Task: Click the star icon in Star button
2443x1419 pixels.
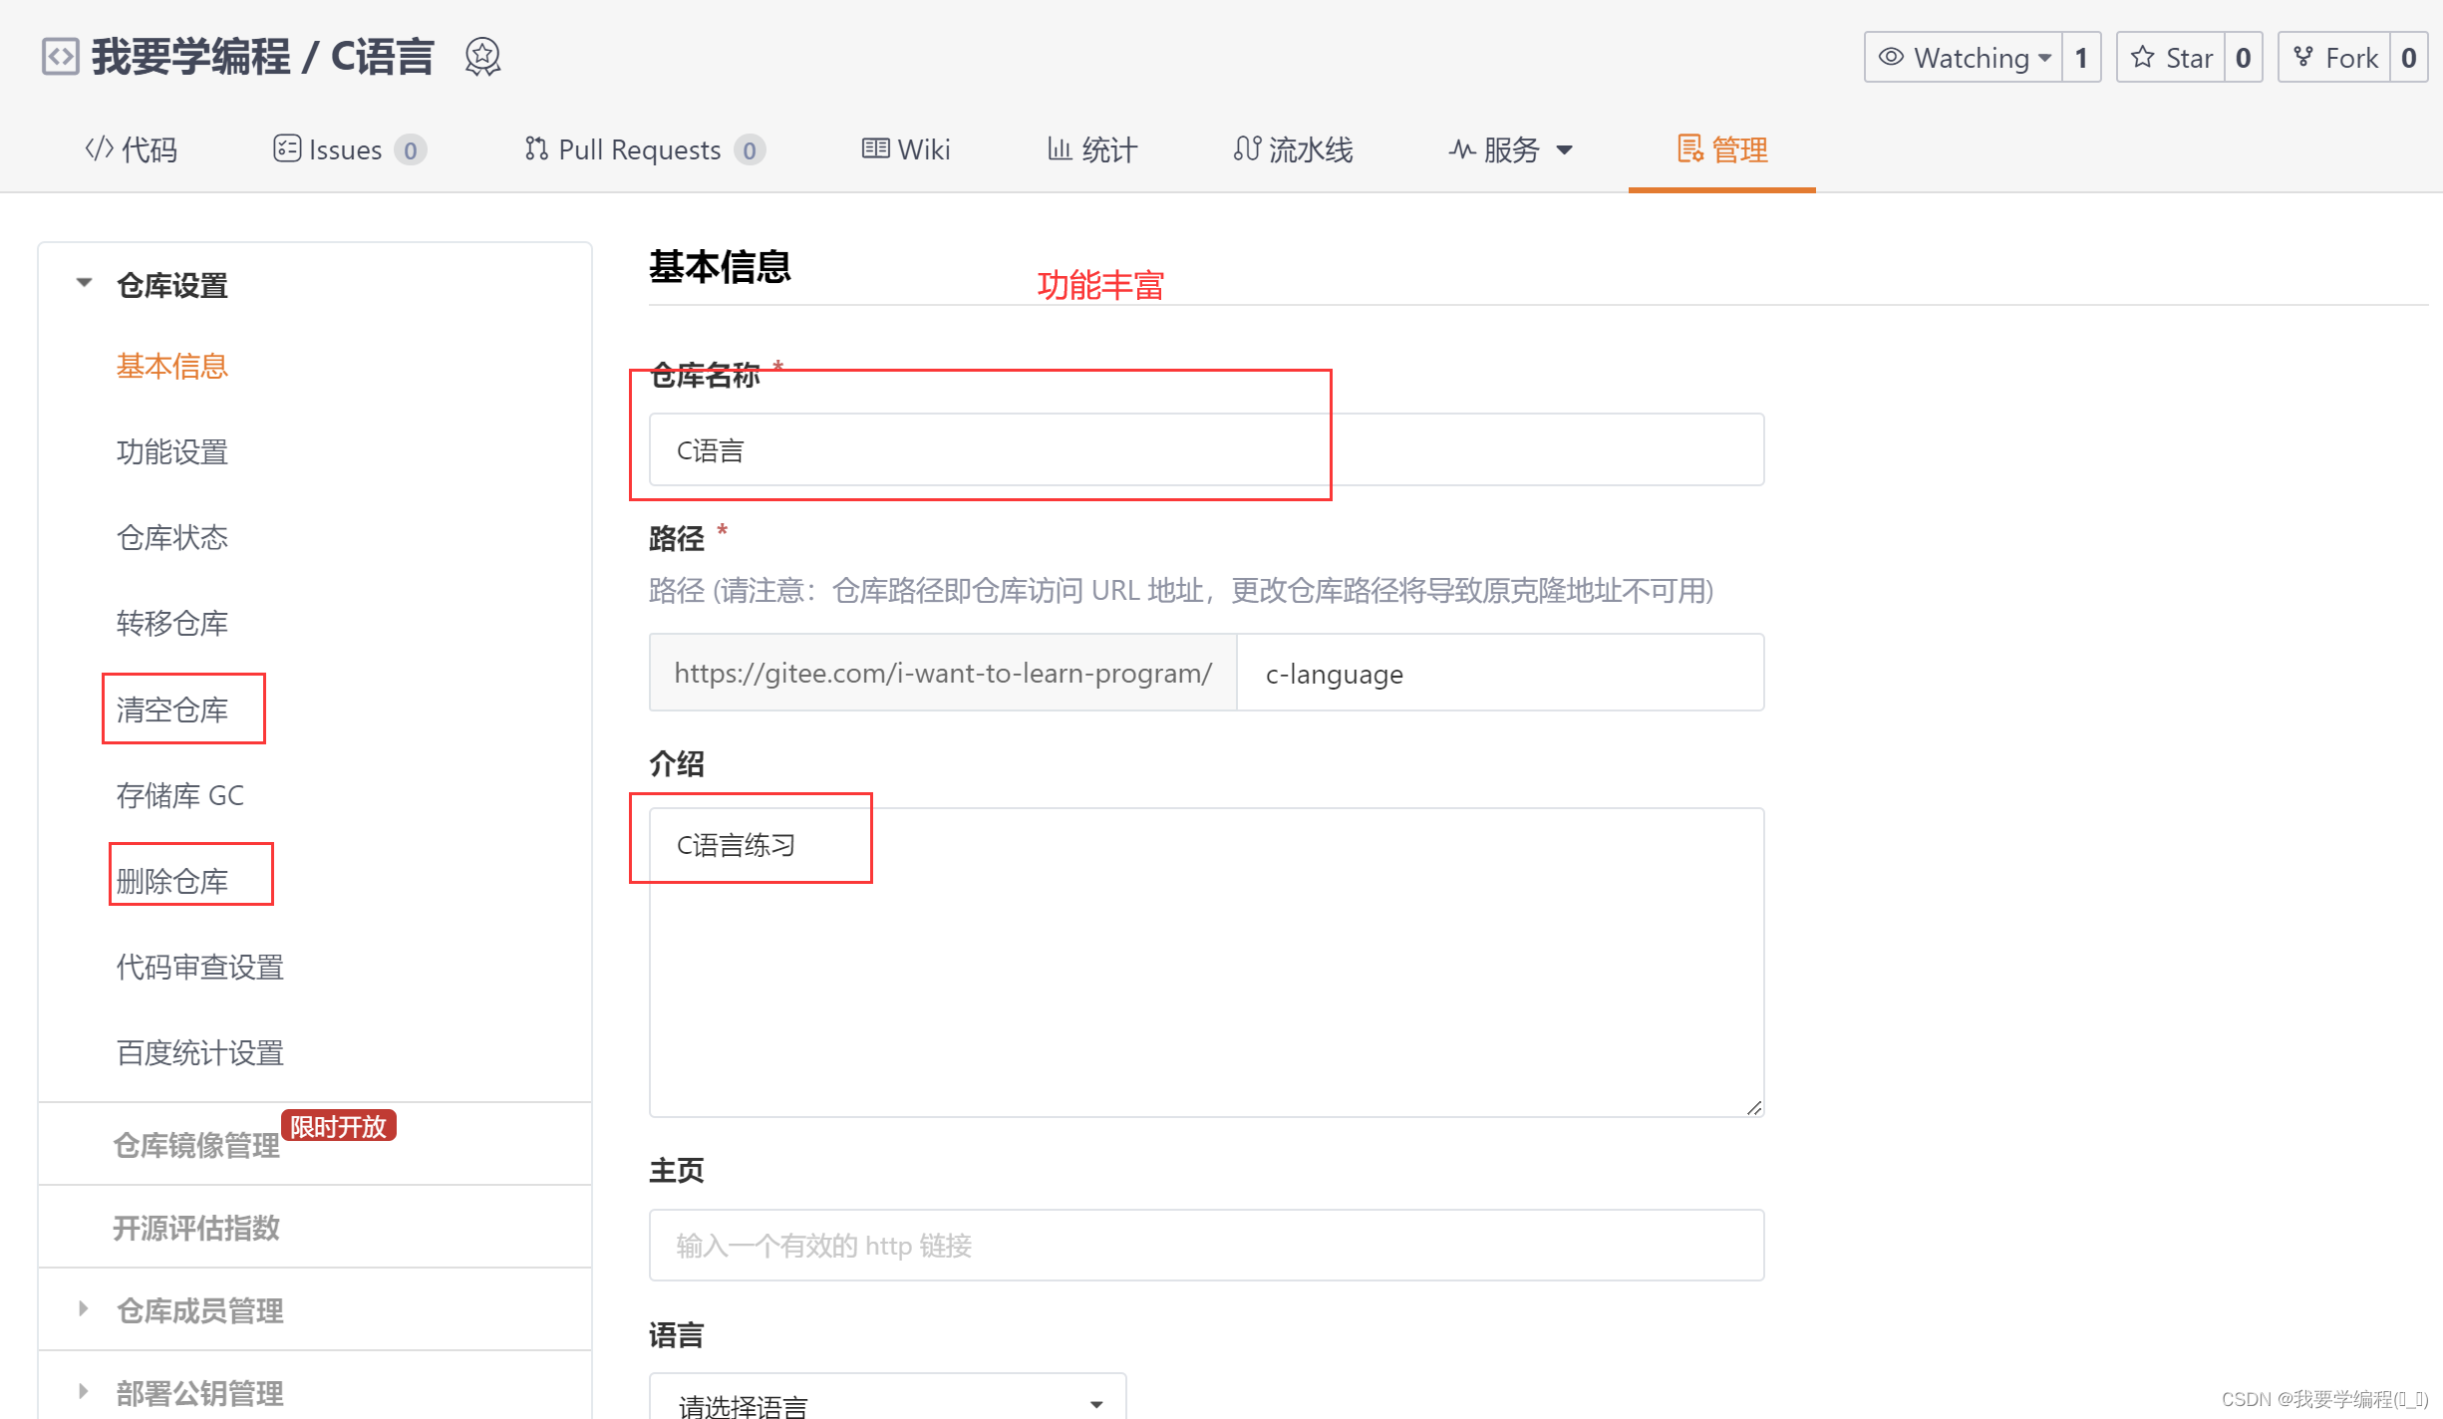Action: point(2142,57)
